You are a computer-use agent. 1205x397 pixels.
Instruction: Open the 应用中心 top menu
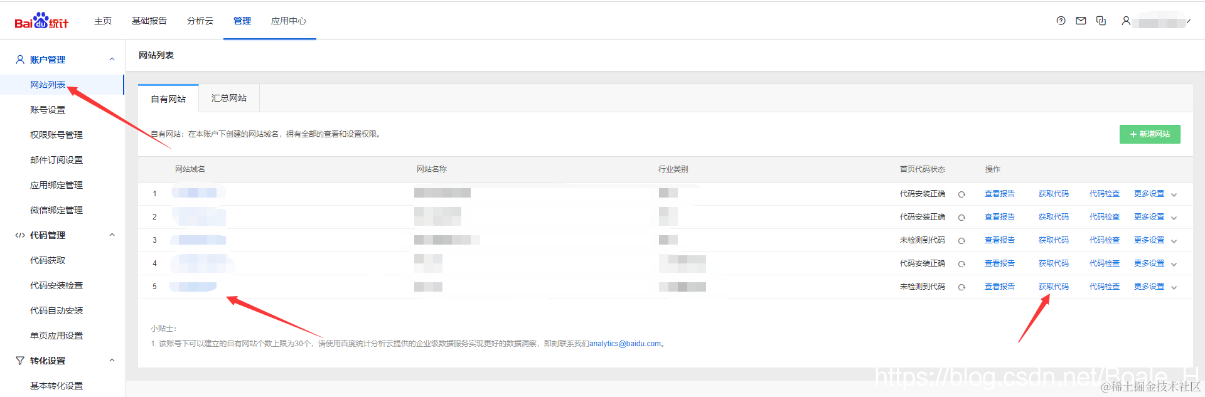289,21
